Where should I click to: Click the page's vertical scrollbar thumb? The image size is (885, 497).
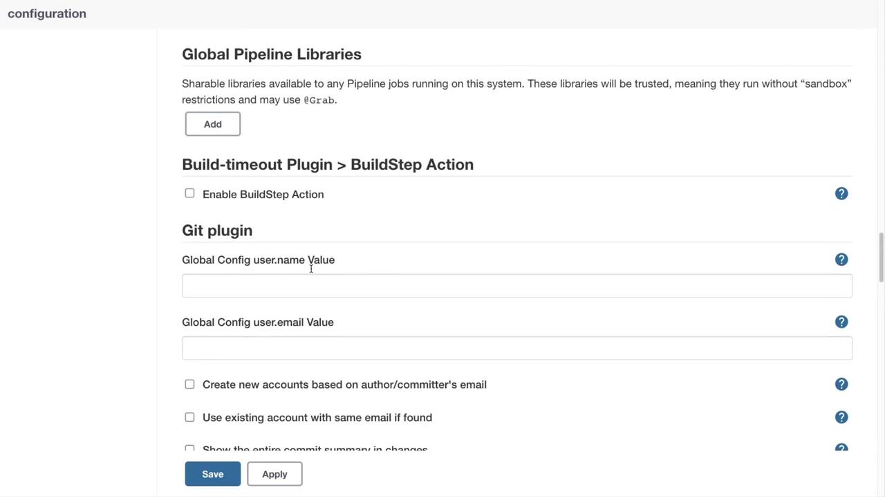(x=881, y=257)
